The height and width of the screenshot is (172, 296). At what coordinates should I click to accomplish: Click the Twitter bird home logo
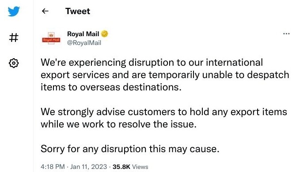click(14, 11)
